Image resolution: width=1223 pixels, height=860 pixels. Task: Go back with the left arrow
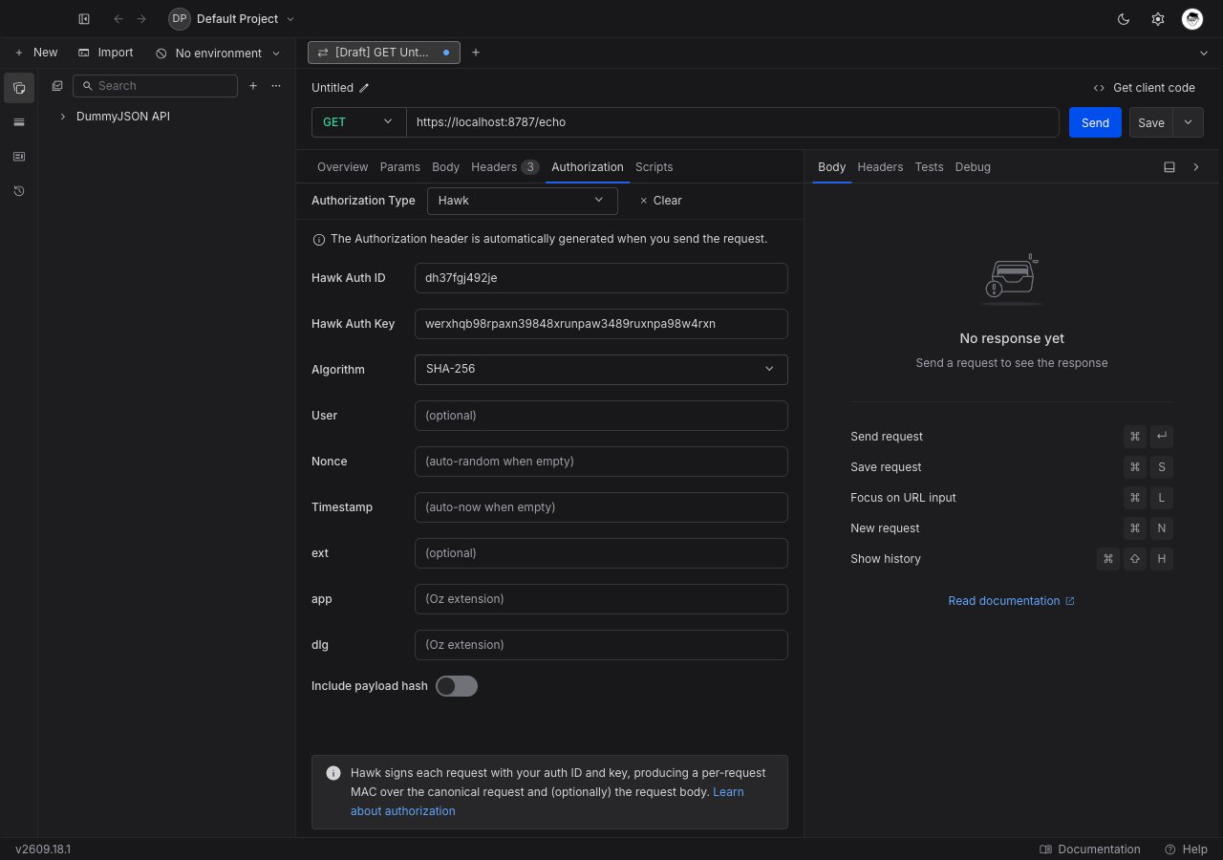coord(118,19)
